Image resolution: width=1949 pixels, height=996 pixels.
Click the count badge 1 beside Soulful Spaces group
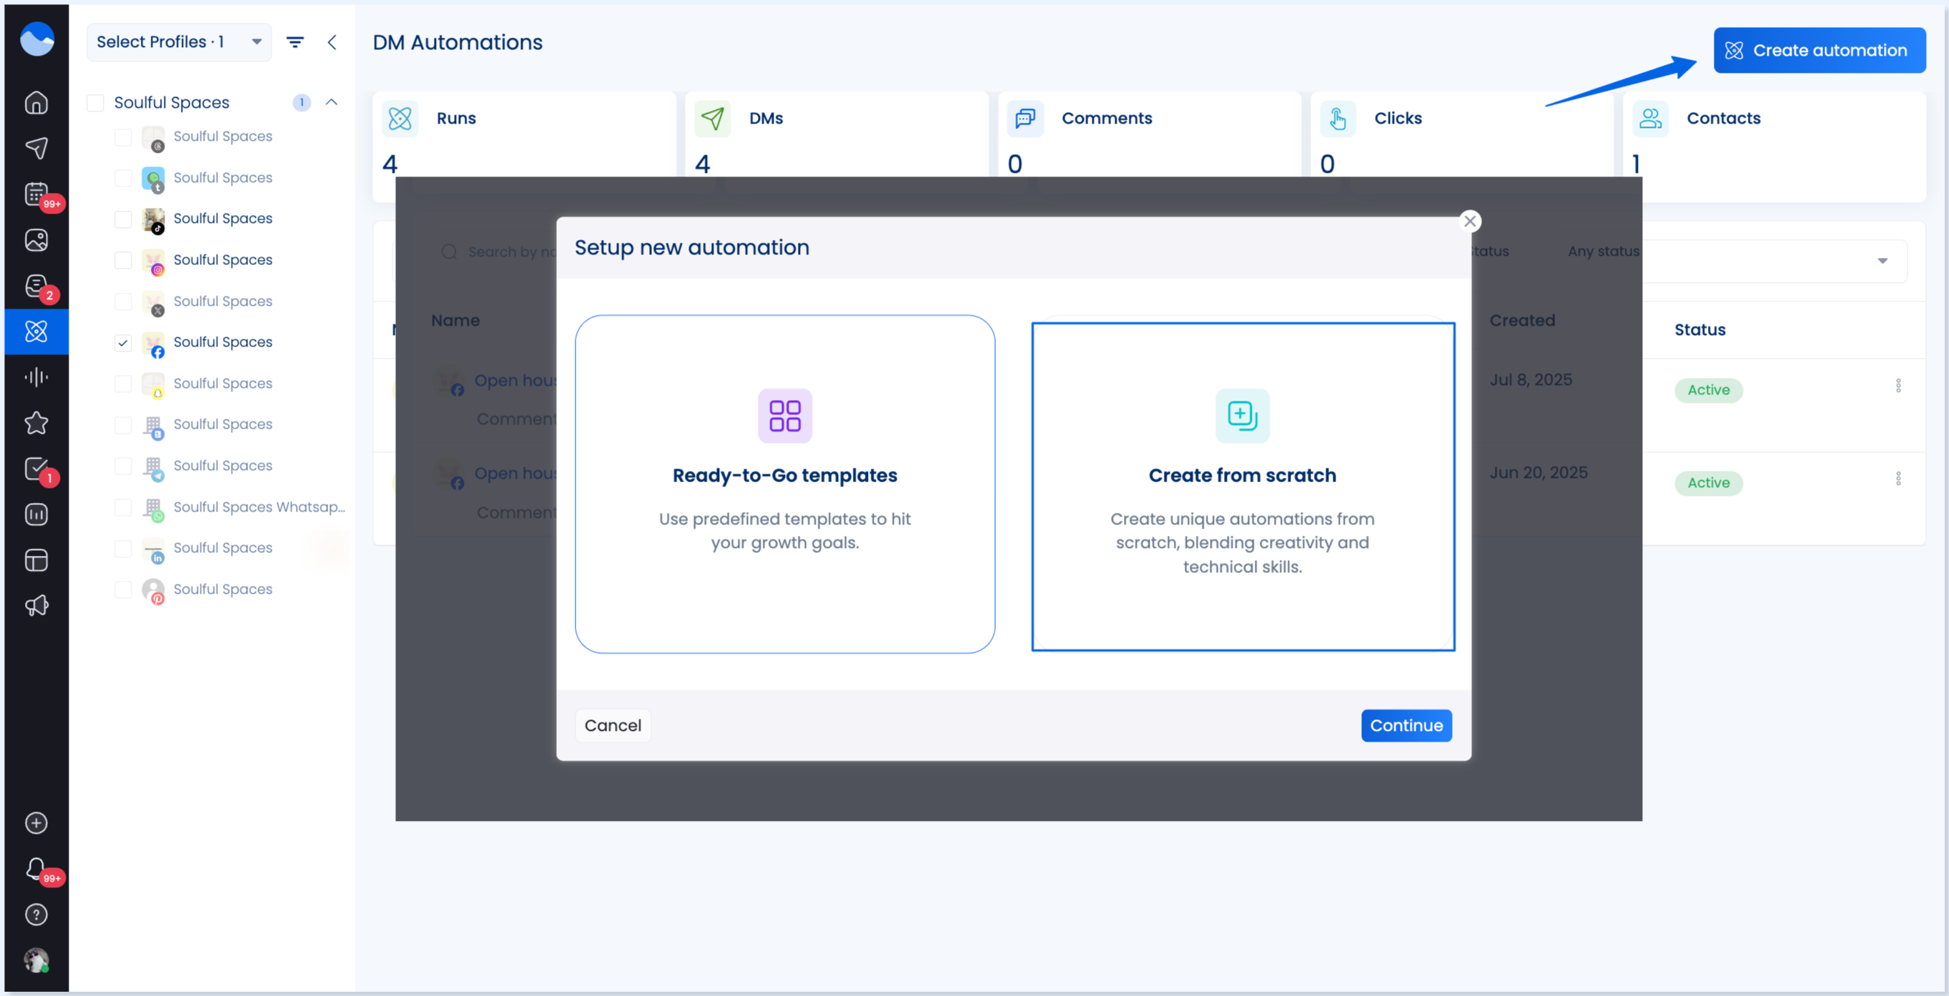[301, 102]
